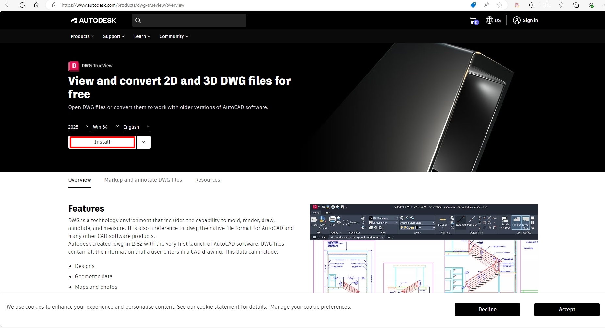Start Read aloud from the address bar
605x328 pixels.
pyautogui.click(x=486, y=5)
